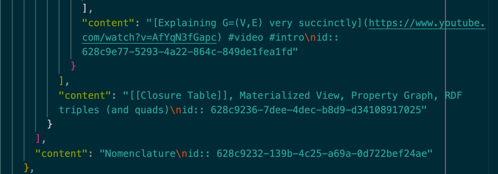Click the "content" key before Closure Table
This screenshot has width=498, height=174.
[x=85, y=95]
